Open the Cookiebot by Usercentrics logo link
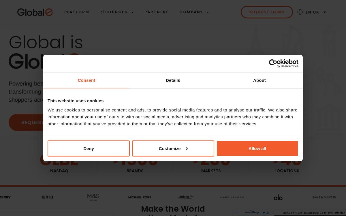Image resolution: width=346 pixels, height=216 pixels. pyautogui.click(x=284, y=63)
